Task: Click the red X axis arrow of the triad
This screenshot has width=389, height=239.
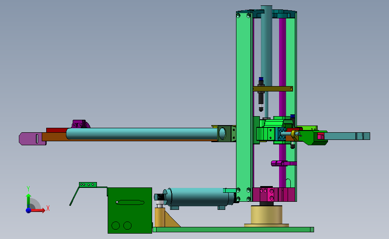Action: point(38,210)
